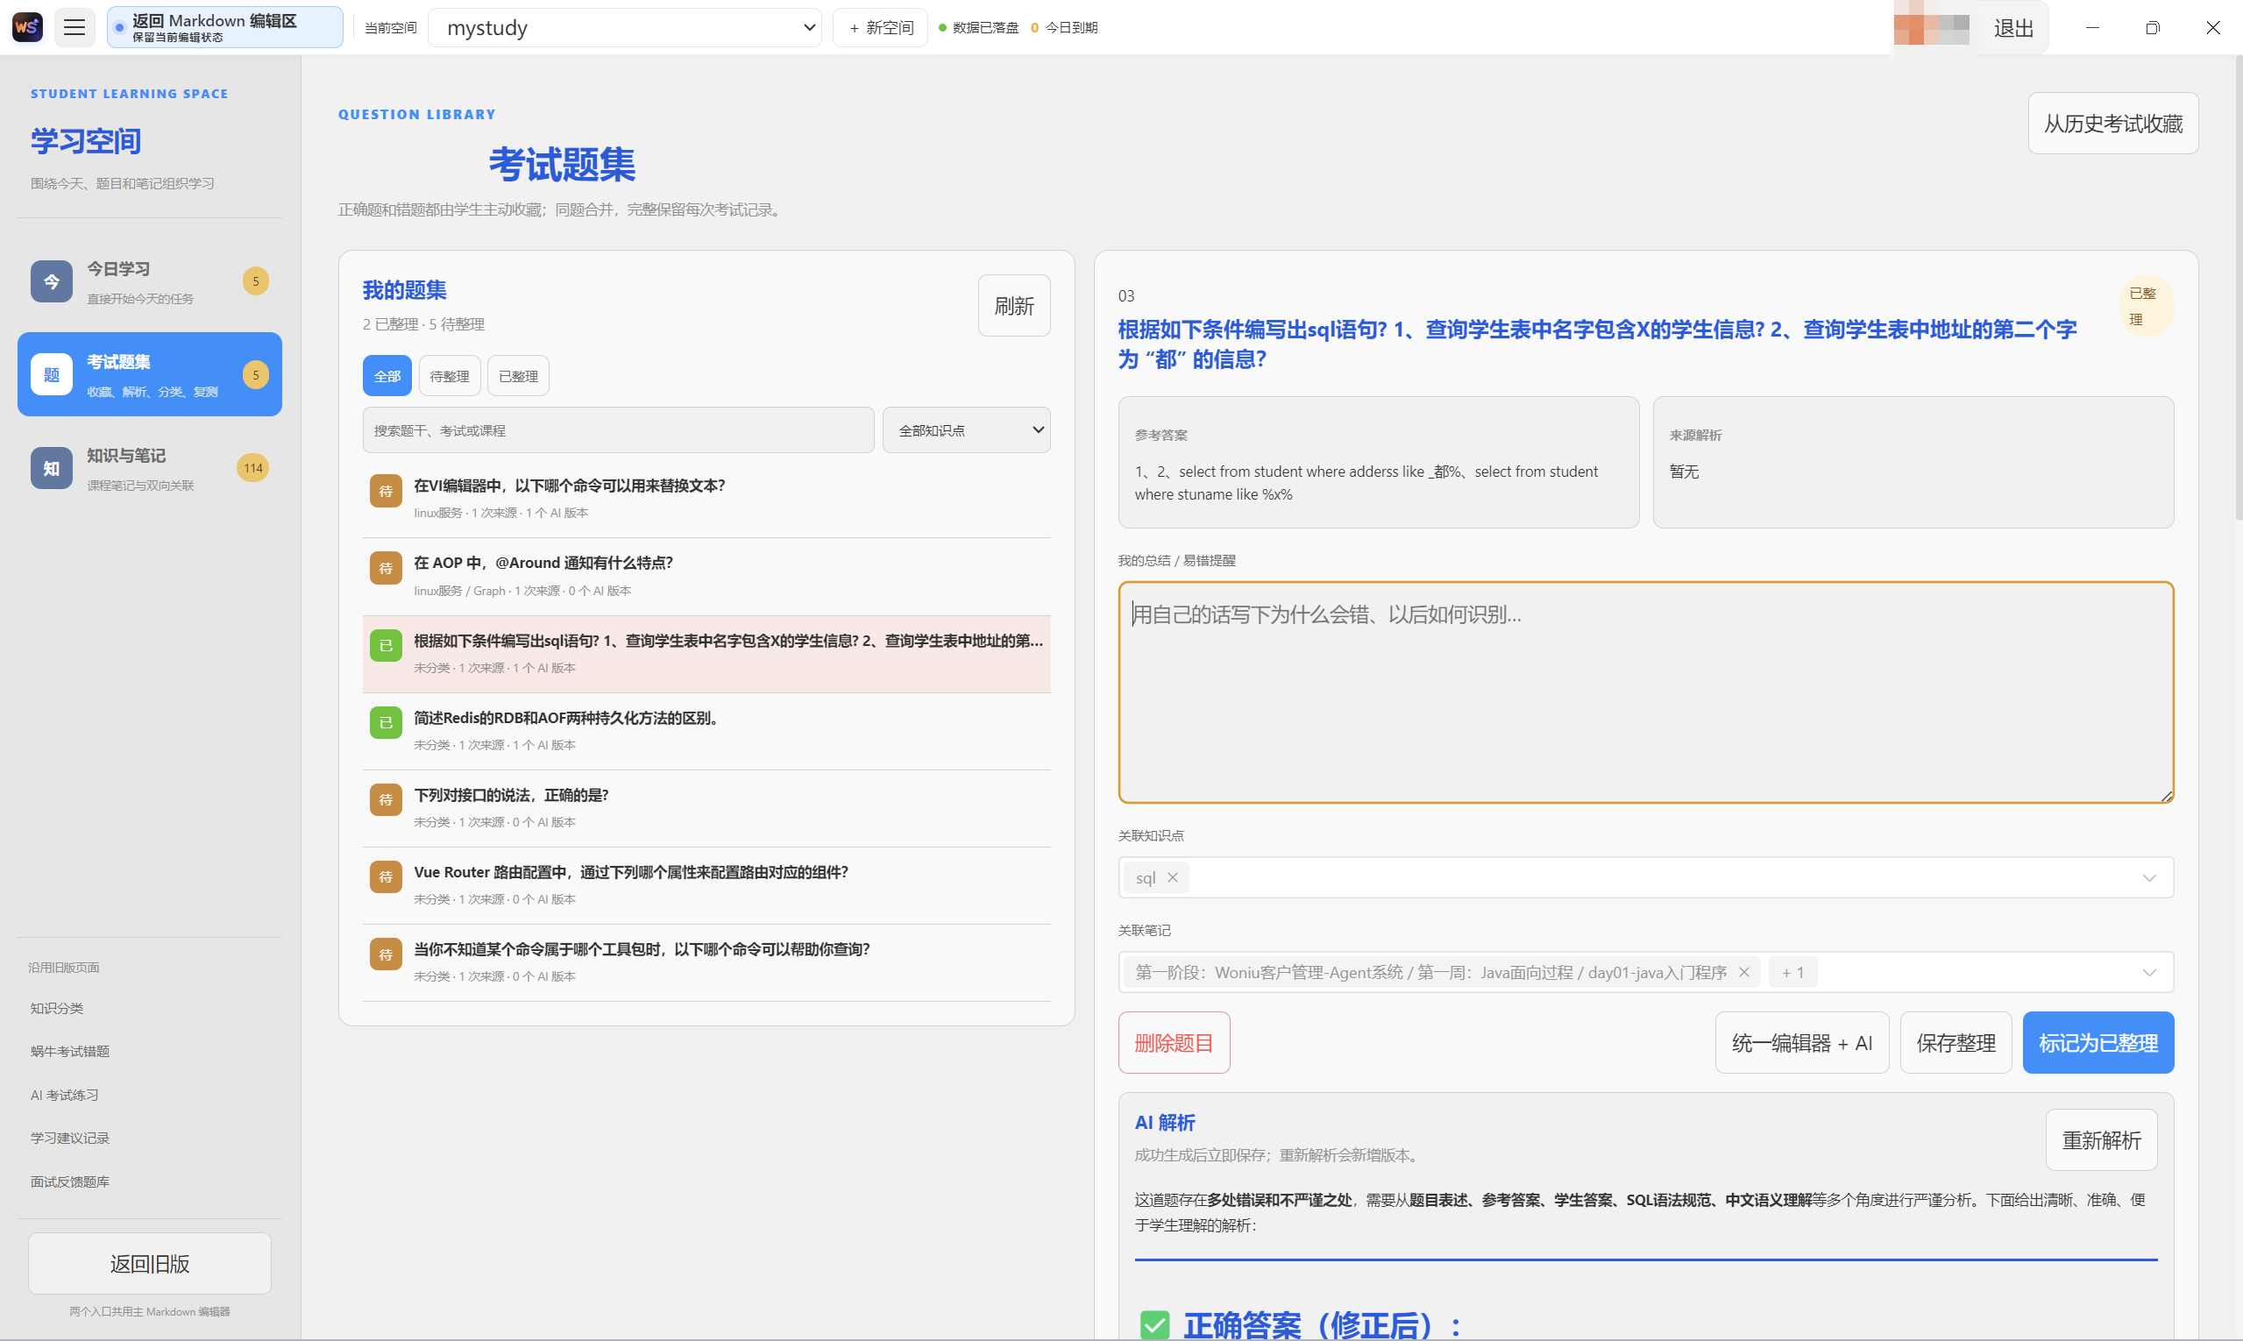Refresh the question list with 刷新
Image resolution: width=2243 pixels, height=1341 pixels.
coord(1014,305)
